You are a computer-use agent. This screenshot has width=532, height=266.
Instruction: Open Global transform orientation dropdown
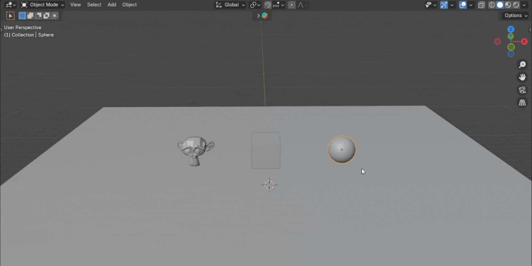click(x=230, y=5)
